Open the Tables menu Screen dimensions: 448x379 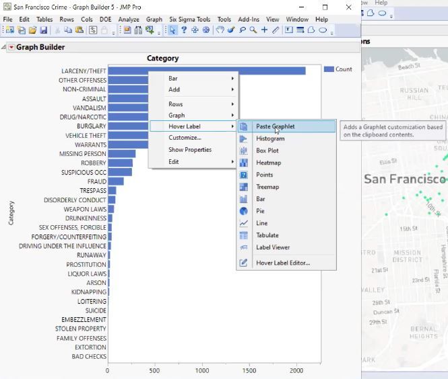44,19
